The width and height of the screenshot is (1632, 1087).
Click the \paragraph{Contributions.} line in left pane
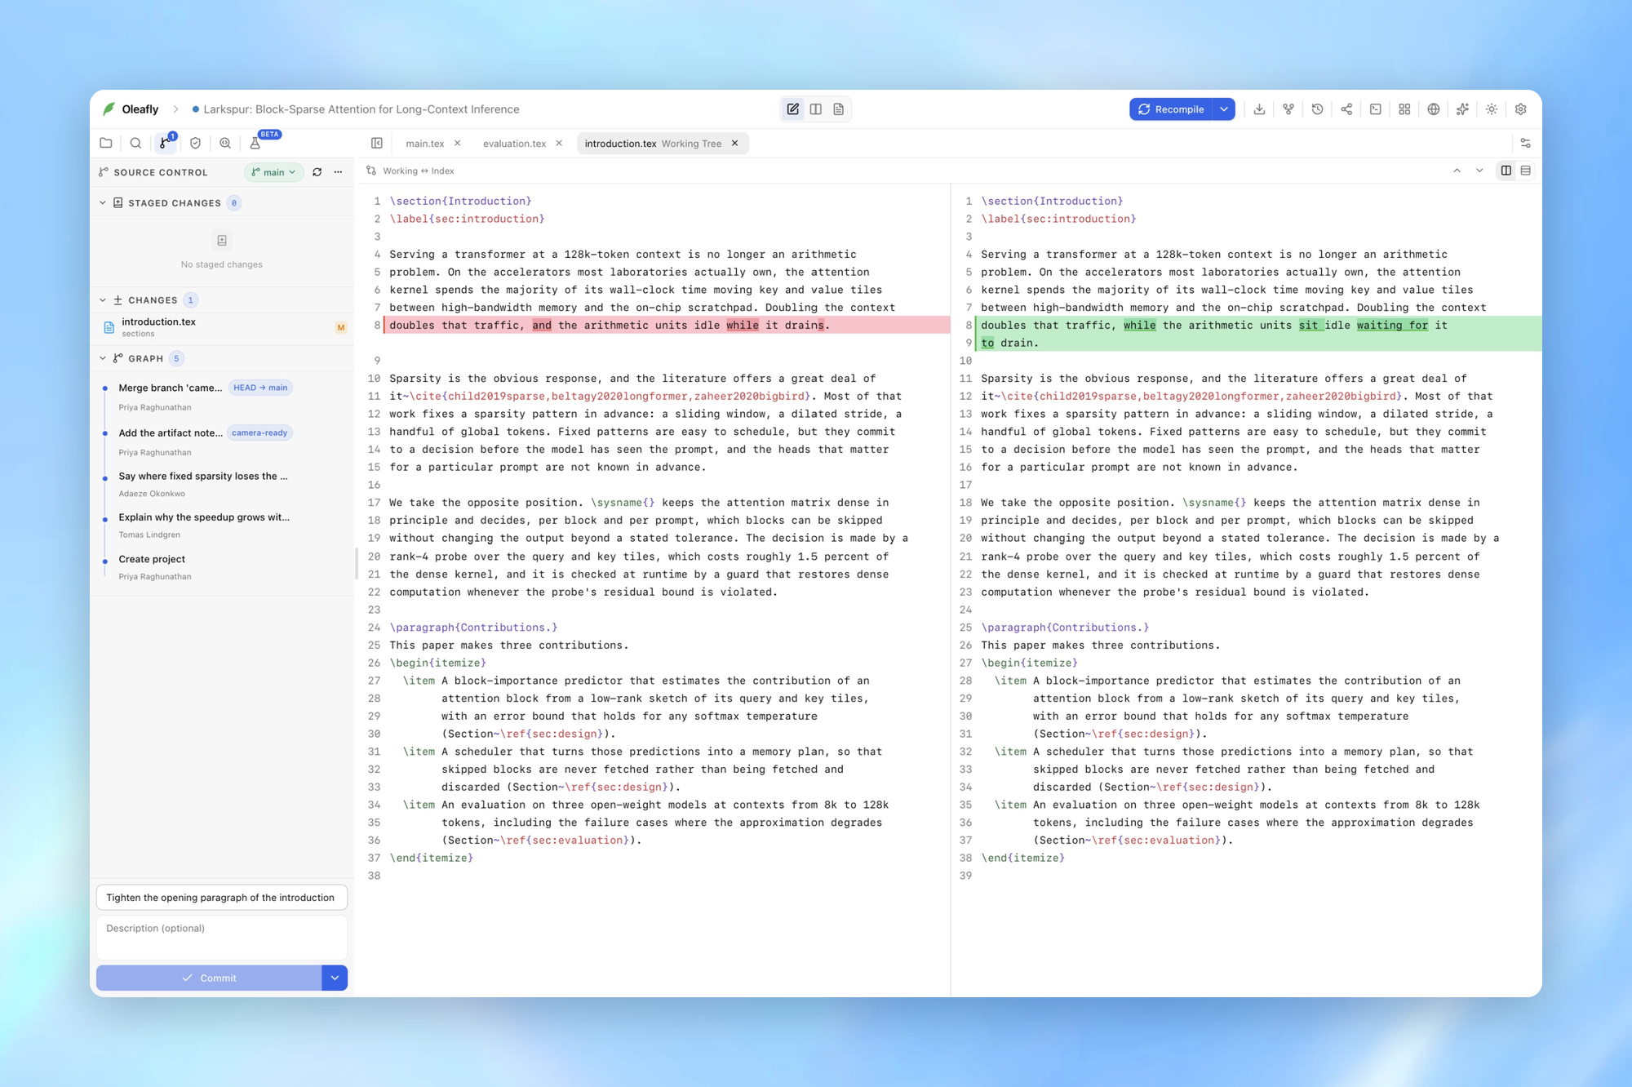pyautogui.click(x=474, y=628)
